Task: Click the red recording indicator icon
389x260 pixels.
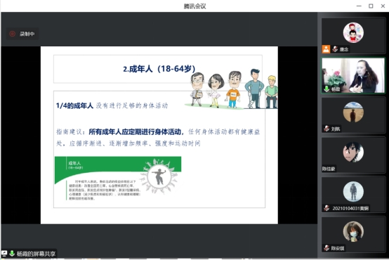Action: [12, 34]
